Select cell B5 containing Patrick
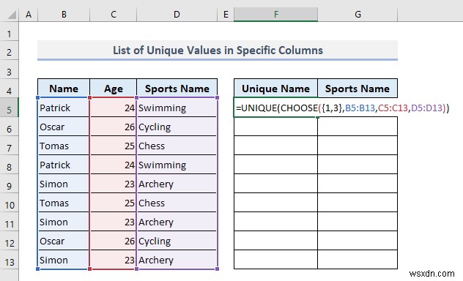 [64, 108]
